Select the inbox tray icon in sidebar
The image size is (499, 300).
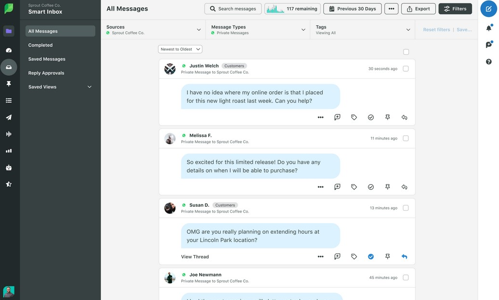click(9, 67)
